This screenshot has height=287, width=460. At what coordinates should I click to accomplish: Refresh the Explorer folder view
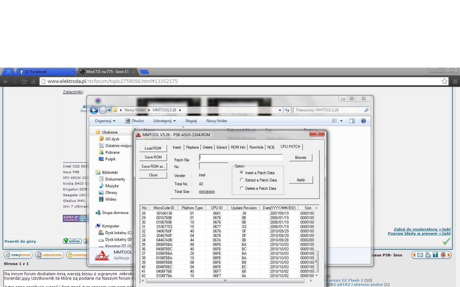pyautogui.click(x=287, y=110)
